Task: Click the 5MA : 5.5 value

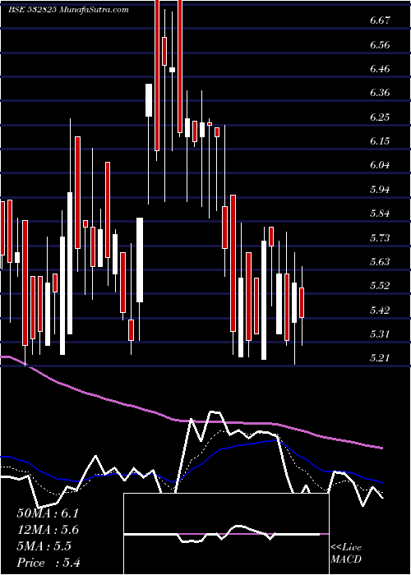Action: pos(44,546)
